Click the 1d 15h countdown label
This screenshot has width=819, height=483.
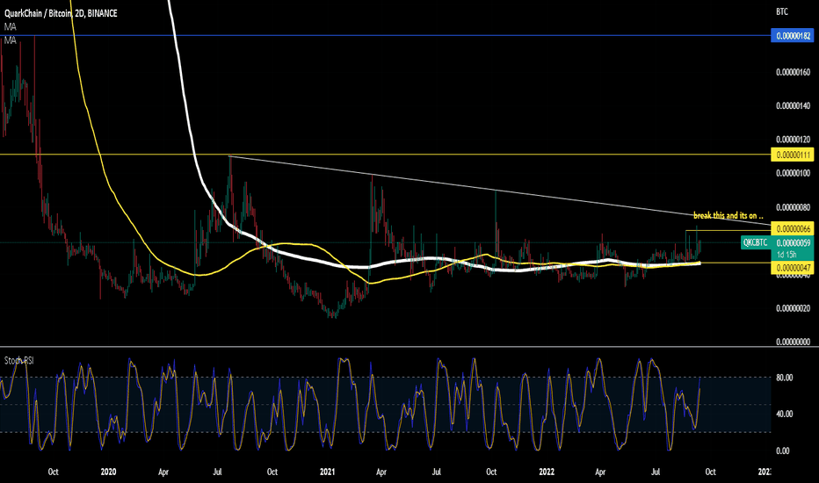pyautogui.click(x=786, y=255)
